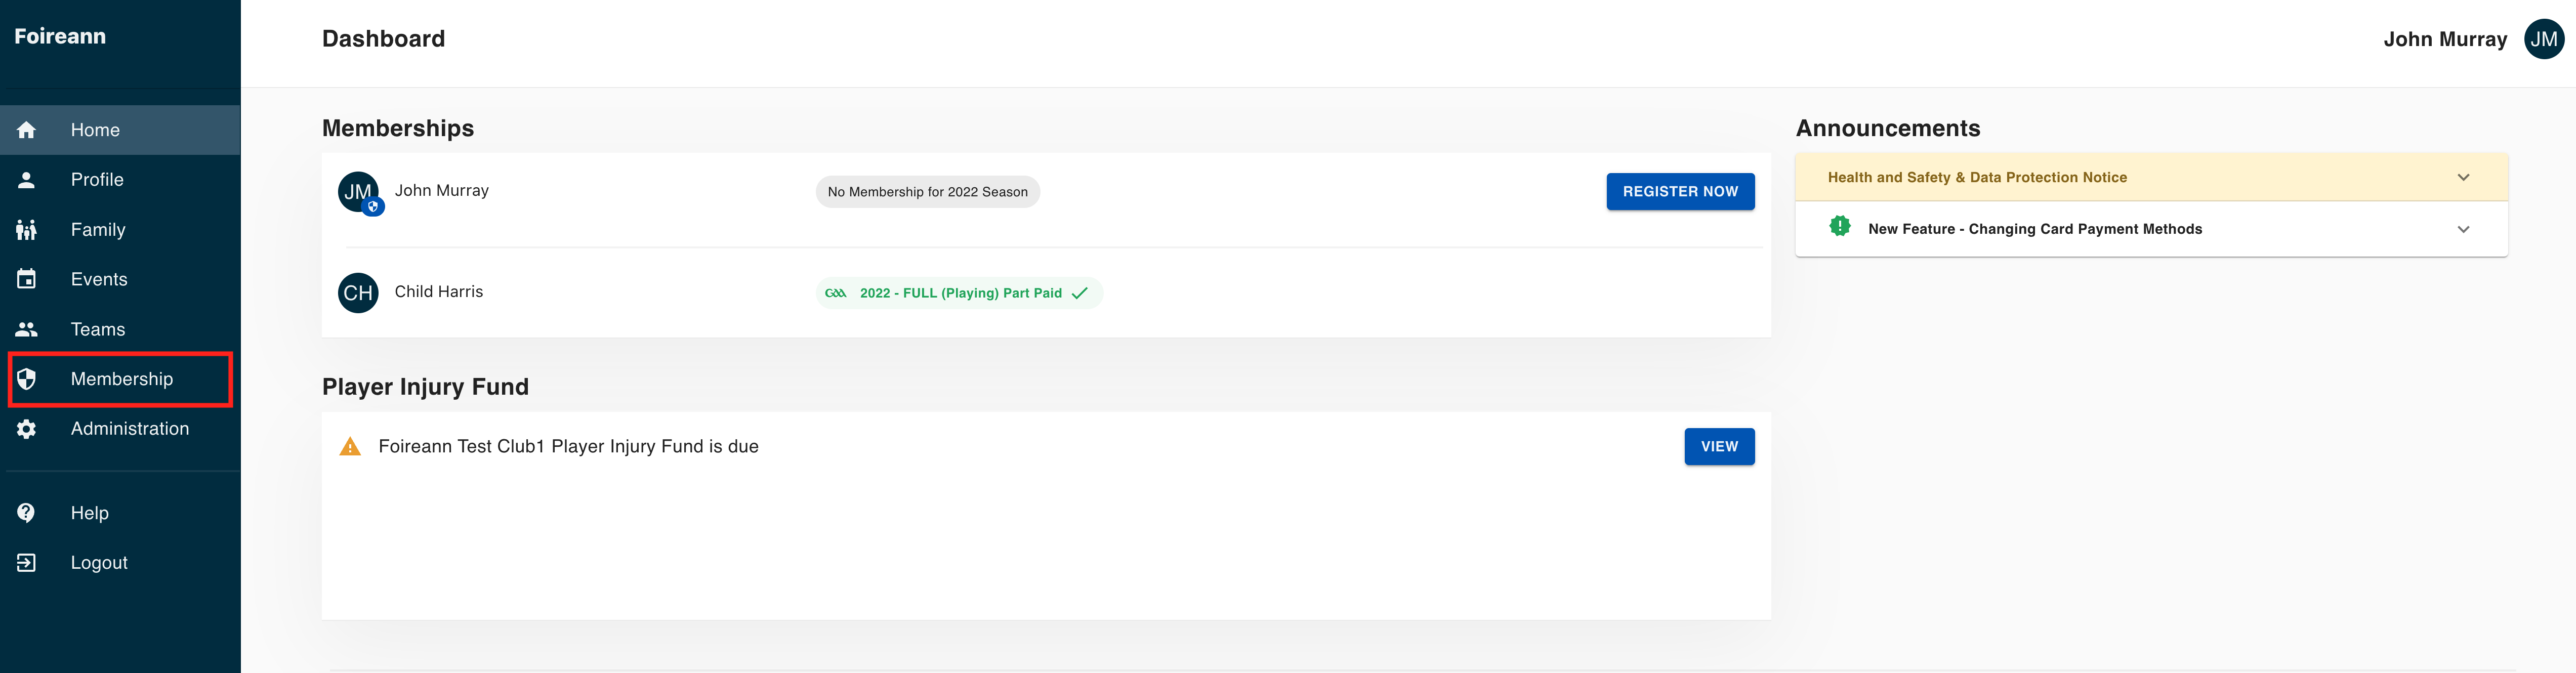Go to the Family menu item

point(120,230)
